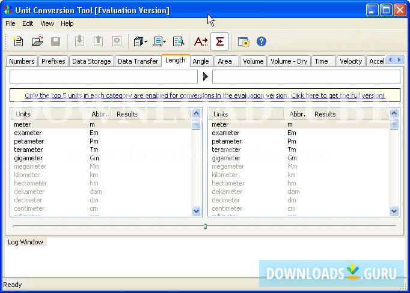Switch to the Prefixes tab
This screenshot has width=410, height=293.
(x=54, y=61)
